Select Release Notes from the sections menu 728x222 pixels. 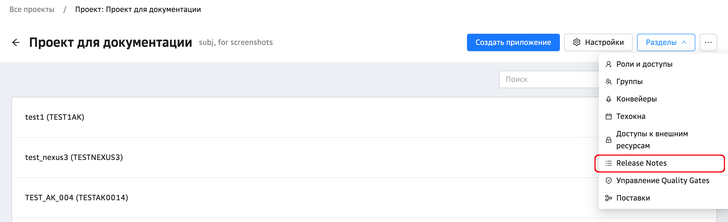[x=641, y=163]
